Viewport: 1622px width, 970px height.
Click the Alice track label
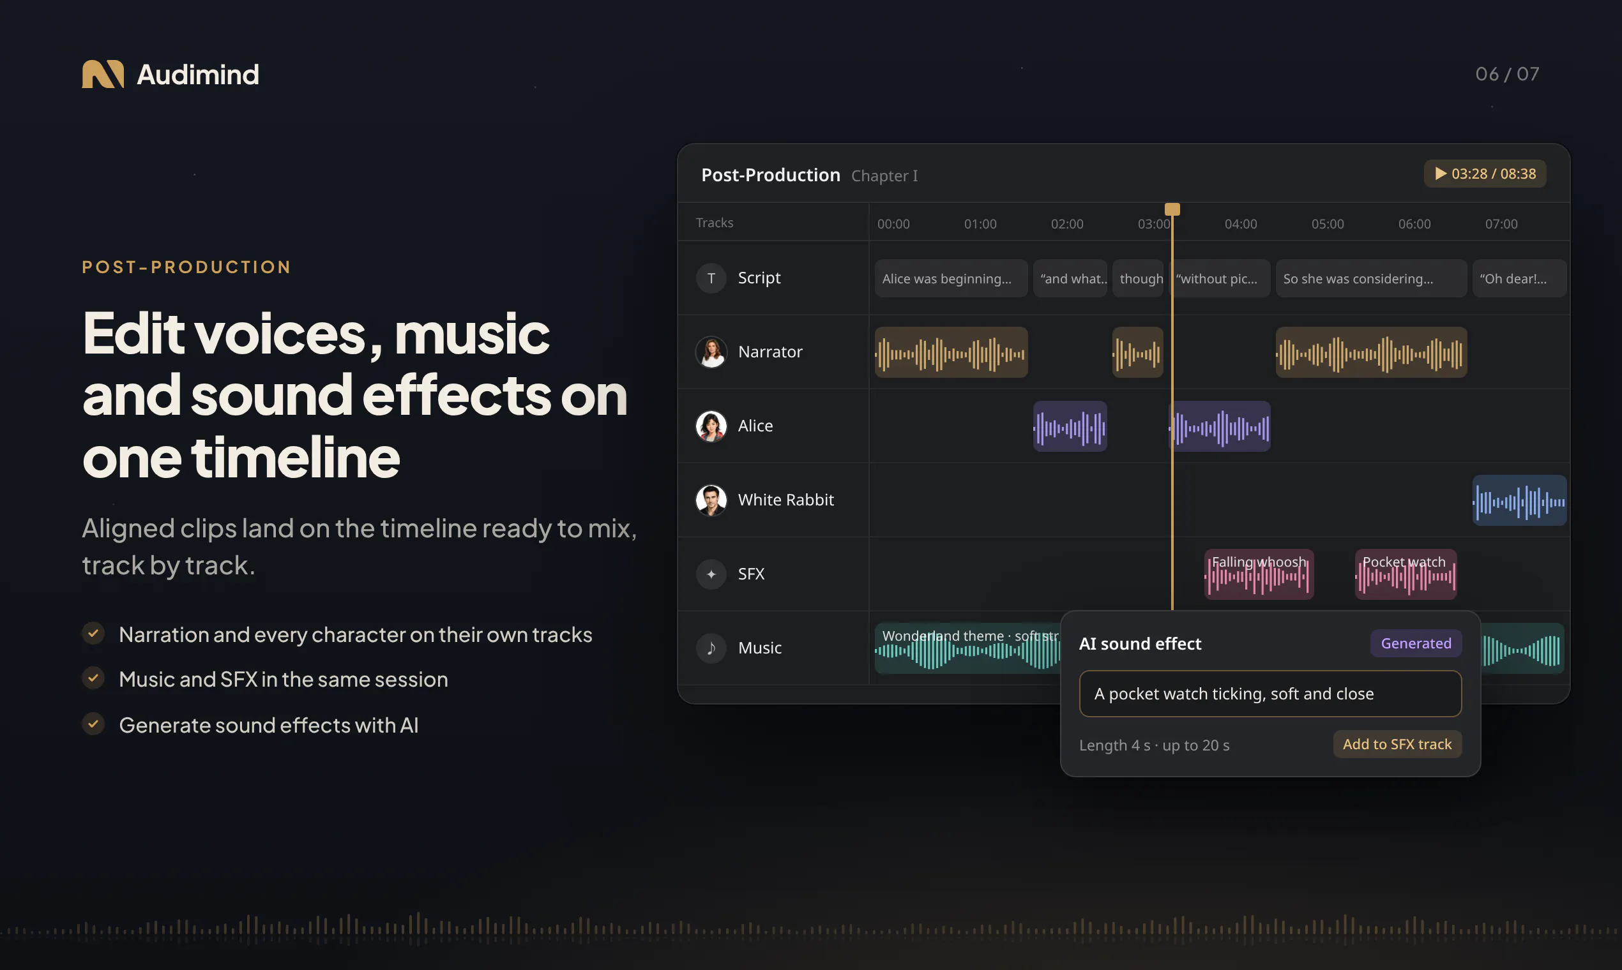[755, 426]
